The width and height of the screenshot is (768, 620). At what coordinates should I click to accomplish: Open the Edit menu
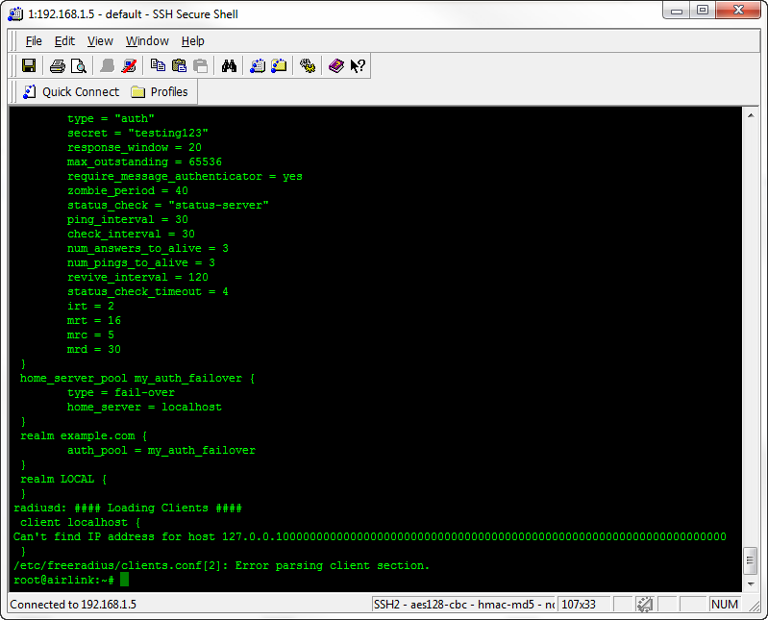(64, 41)
